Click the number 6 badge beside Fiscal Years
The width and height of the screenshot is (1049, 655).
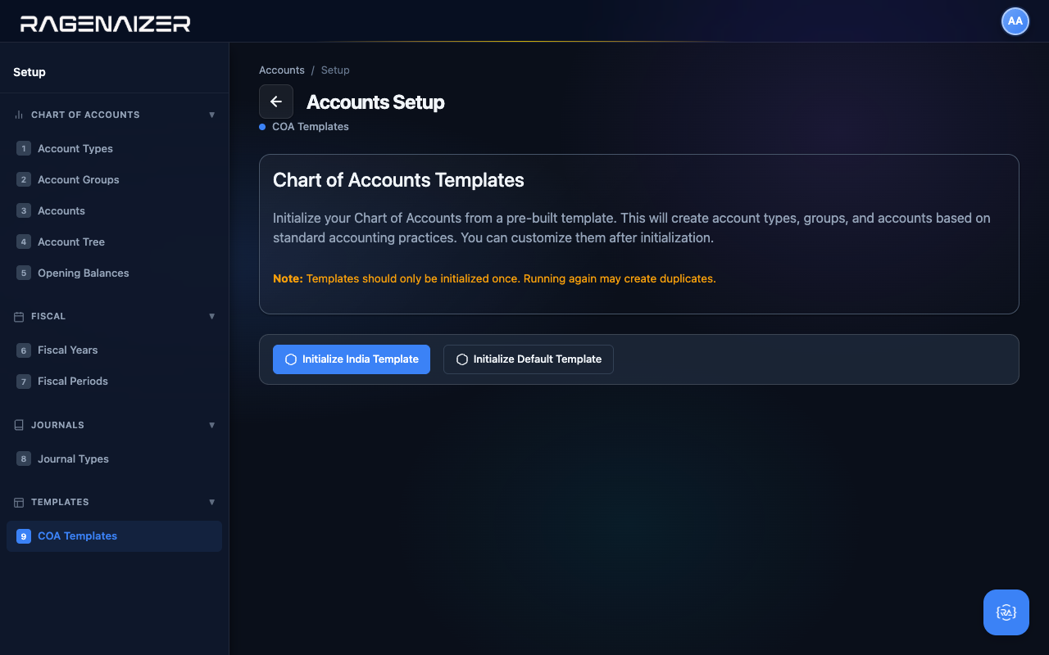[x=24, y=350]
